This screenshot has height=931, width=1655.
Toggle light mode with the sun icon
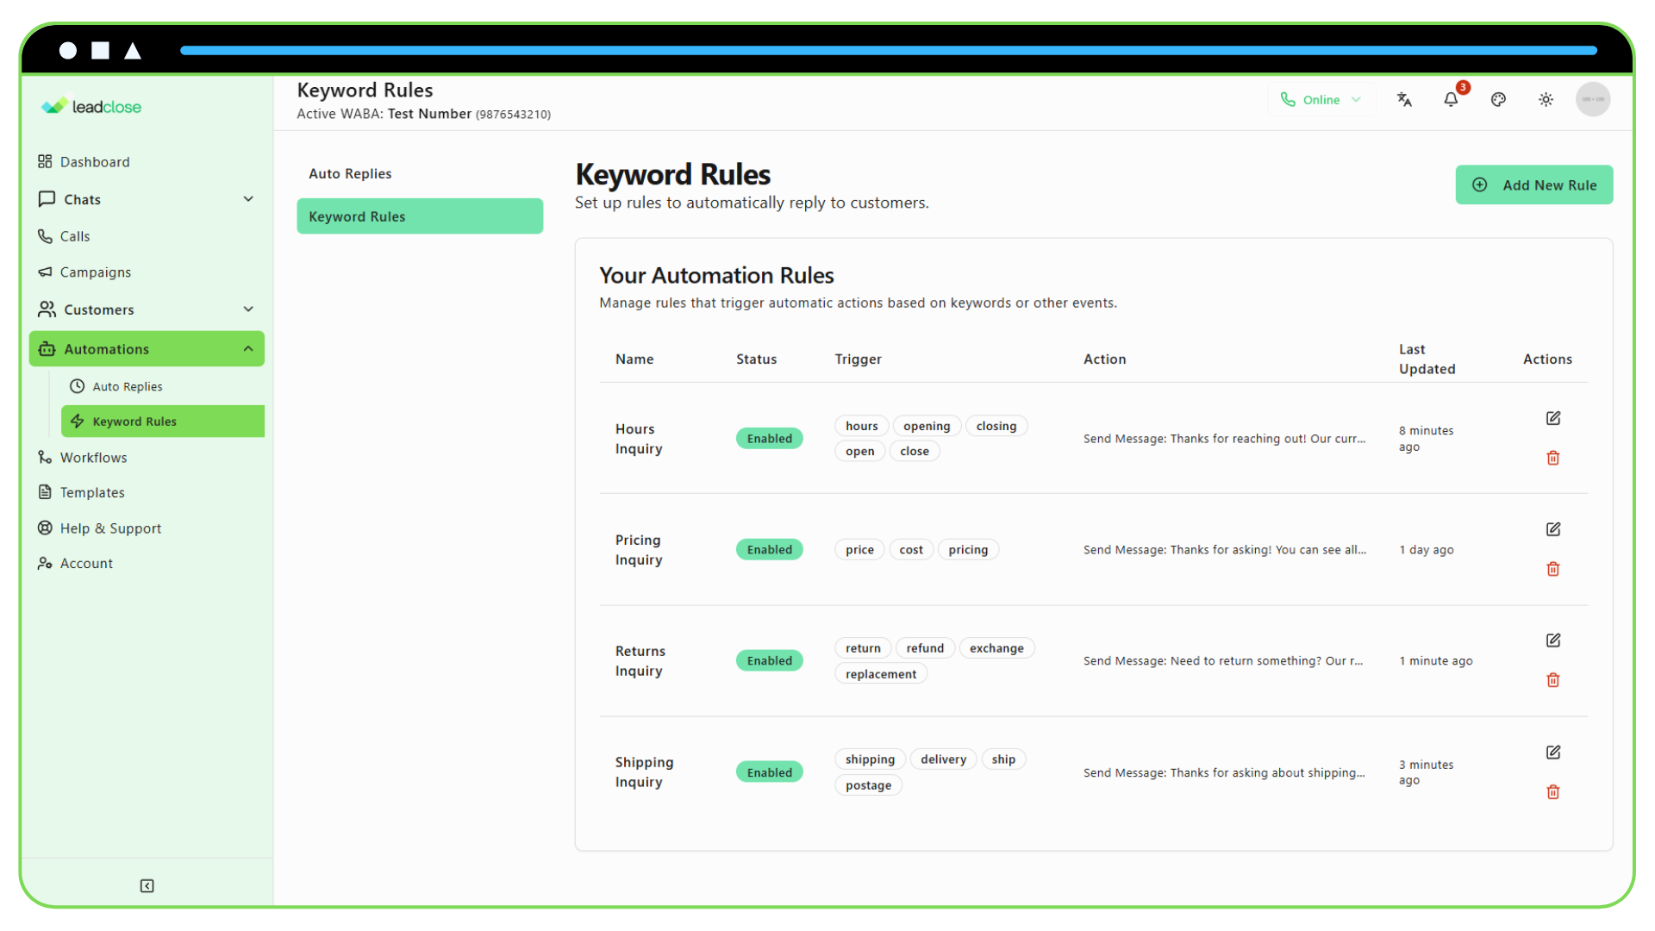click(1546, 99)
